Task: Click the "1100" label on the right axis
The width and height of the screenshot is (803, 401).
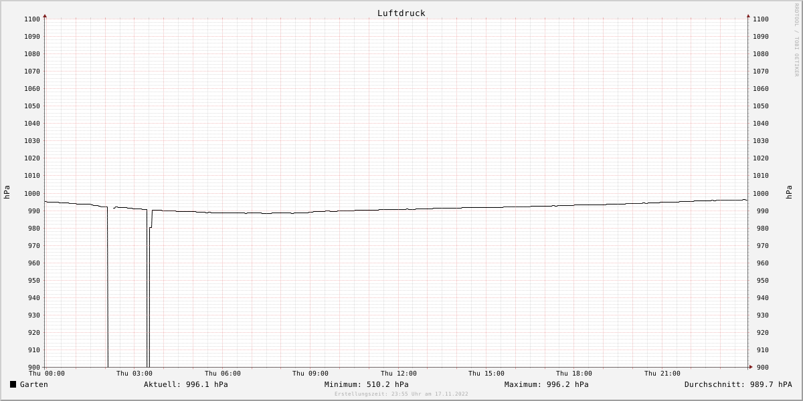Action: (x=761, y=19)
